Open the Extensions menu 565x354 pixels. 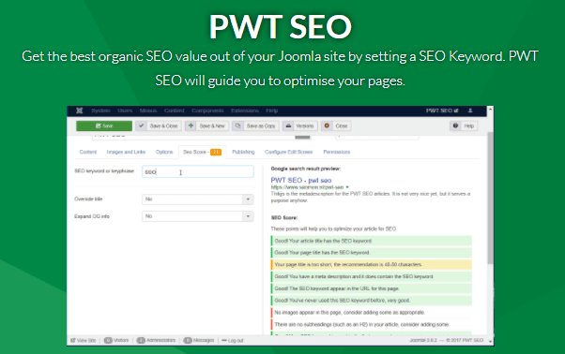click(x=245, y=111)
